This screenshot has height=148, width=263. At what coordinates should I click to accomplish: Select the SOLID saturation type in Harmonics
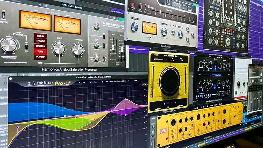click(40, 36)
